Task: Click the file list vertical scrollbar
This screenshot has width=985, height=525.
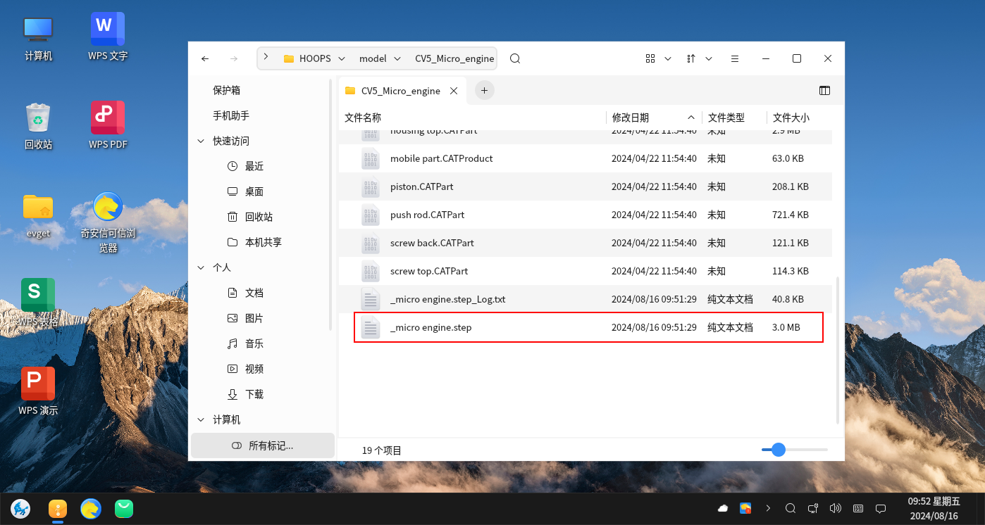Action: coord(838,350)
